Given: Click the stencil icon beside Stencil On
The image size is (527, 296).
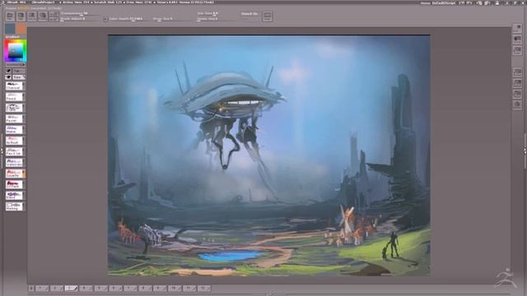Looking at the screenshot, I should click(x=267, y=16).
